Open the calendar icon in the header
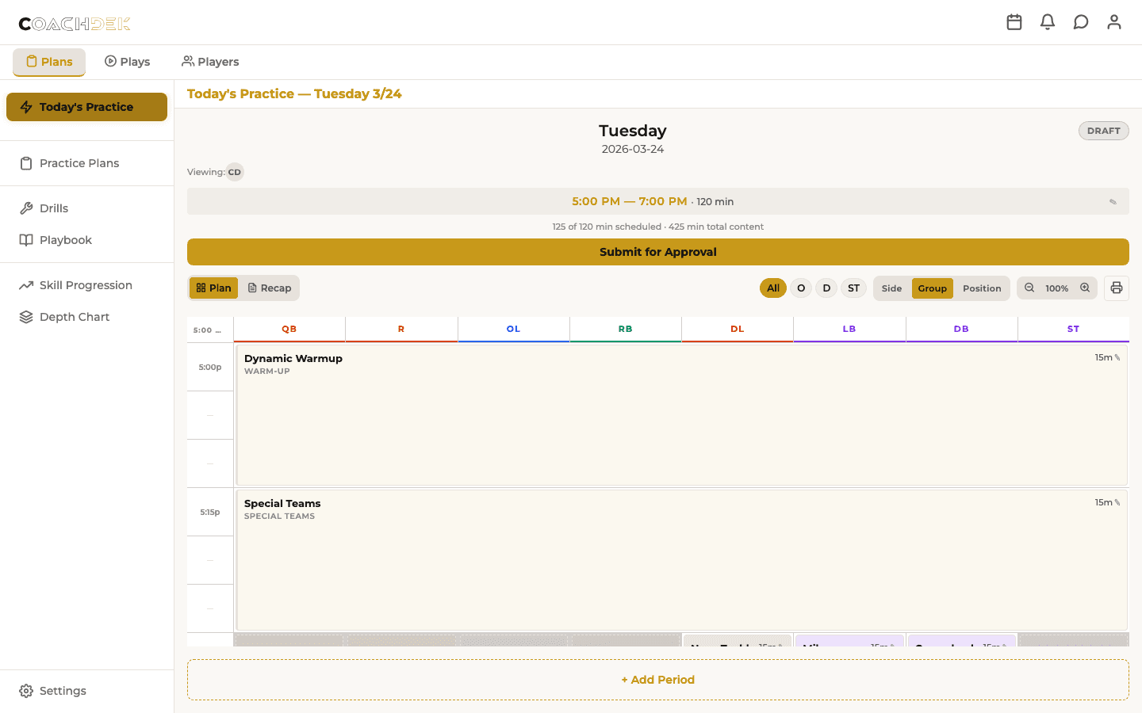This screenshot has width=1142, height=713. point(1014,22)
